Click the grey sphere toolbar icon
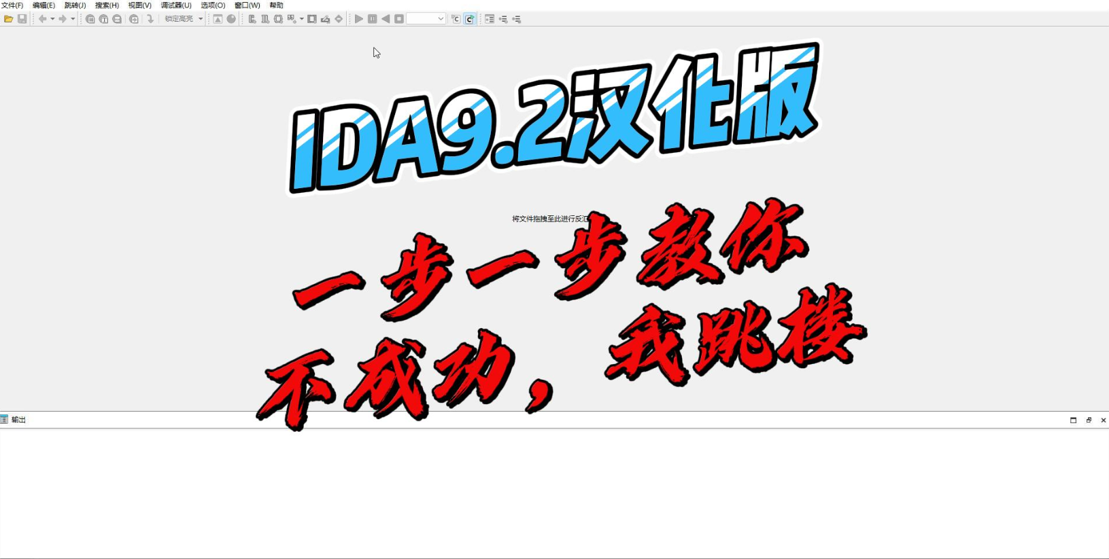 (x=231, y=19)
